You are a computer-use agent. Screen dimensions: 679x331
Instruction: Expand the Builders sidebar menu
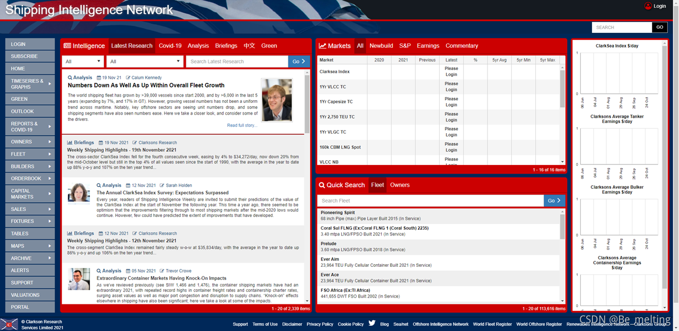tap(30, 166)
